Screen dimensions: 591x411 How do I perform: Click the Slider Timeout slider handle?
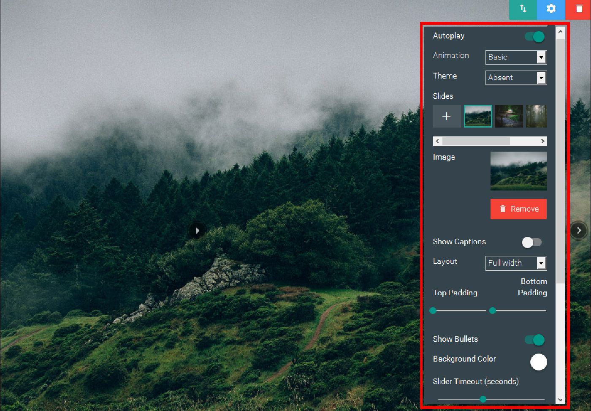coord(483,399)
